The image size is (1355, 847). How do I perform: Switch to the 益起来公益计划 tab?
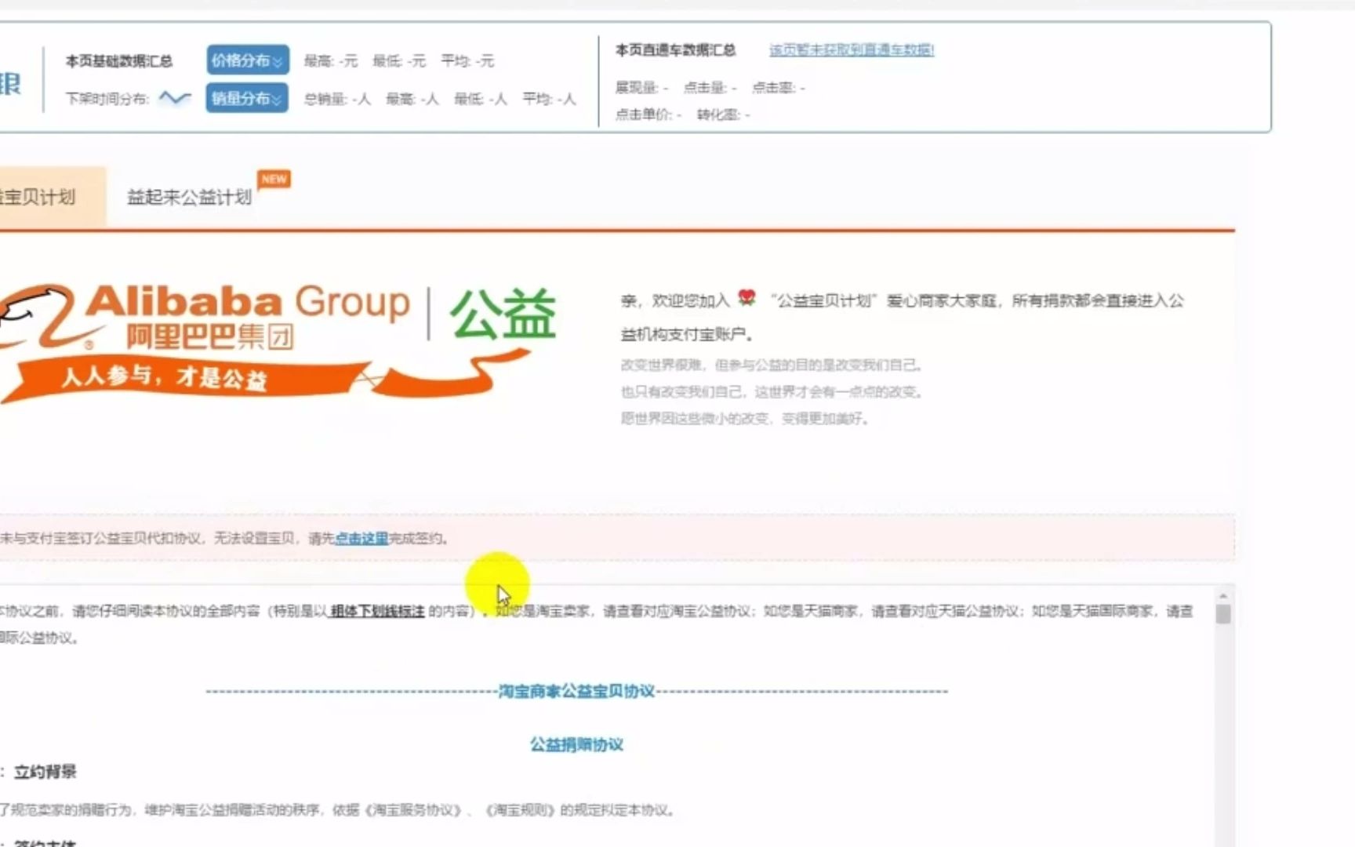tap(189, 197)
